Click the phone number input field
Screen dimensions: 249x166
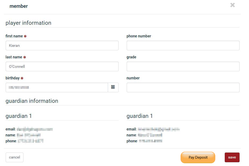183,45
